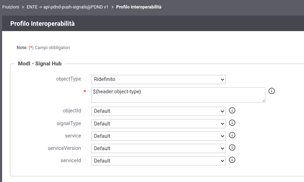The image size is (304, 182).
Task: Select Profilo Interoperabilità breadcrumb item
Action: coord(139,7)
